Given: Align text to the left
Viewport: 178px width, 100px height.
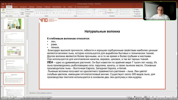Looking at the screenshot, I should pos(61,13).
